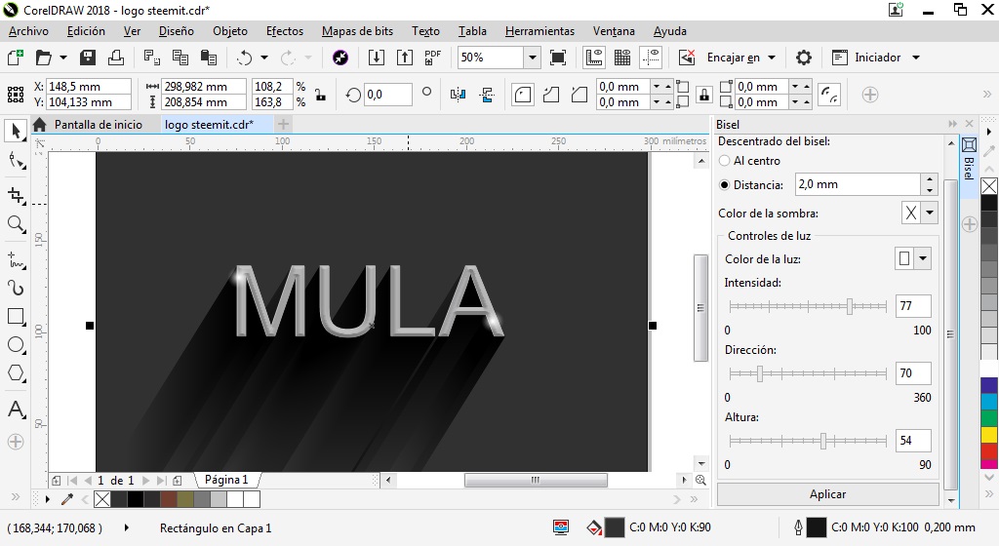Click the horizontal canvas scrollbar

(x=536, y=481)
